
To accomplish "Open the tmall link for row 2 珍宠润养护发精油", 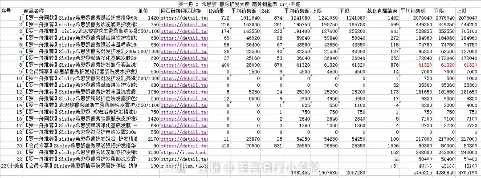I will [183, 24].
